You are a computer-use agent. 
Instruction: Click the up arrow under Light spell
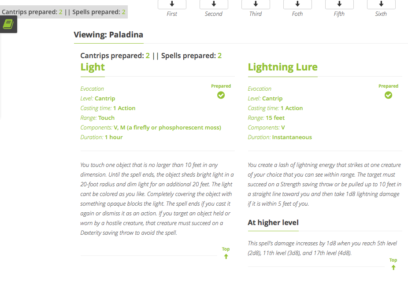226,256
